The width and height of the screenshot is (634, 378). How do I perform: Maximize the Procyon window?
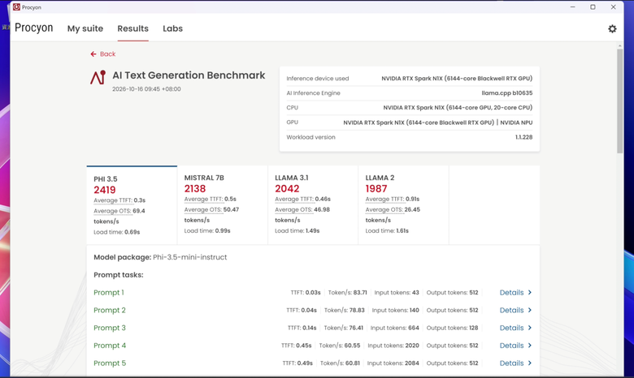click(593, 6)
